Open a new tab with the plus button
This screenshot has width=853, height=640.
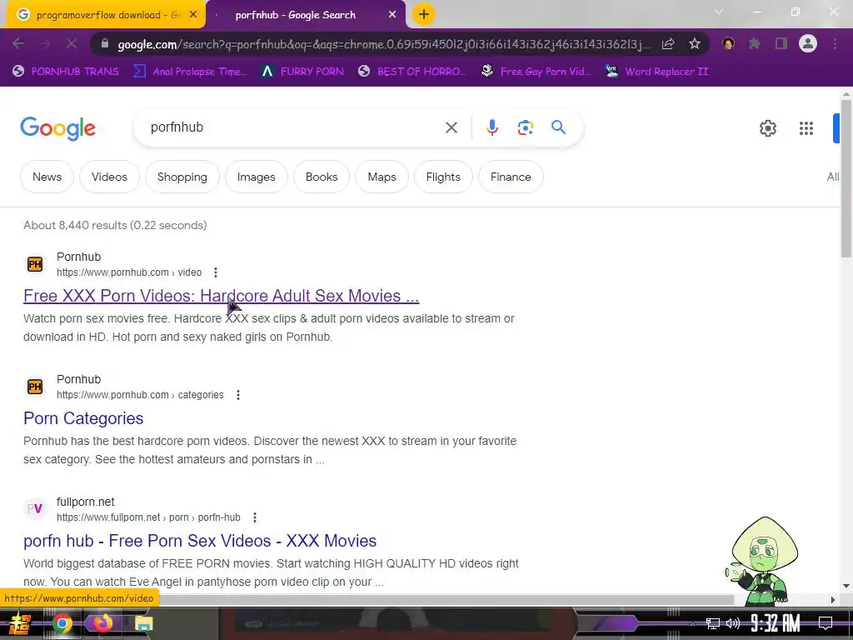point(424,15)
